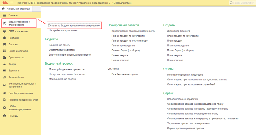Open Отчеты по бюджетированию и планированию
Viewport: 256px width, 135px height.
point(74,26)
